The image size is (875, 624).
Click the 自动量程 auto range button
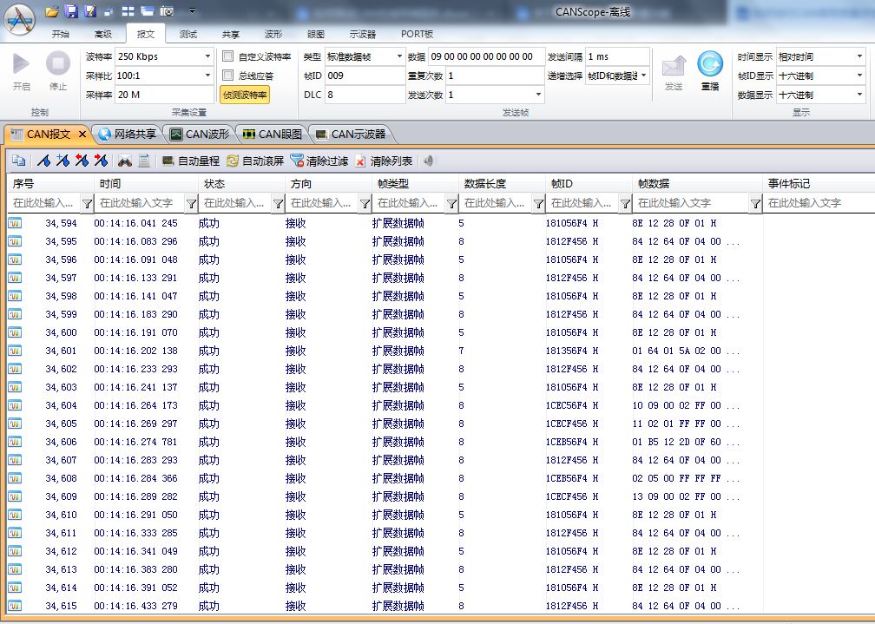coord(190,161)
